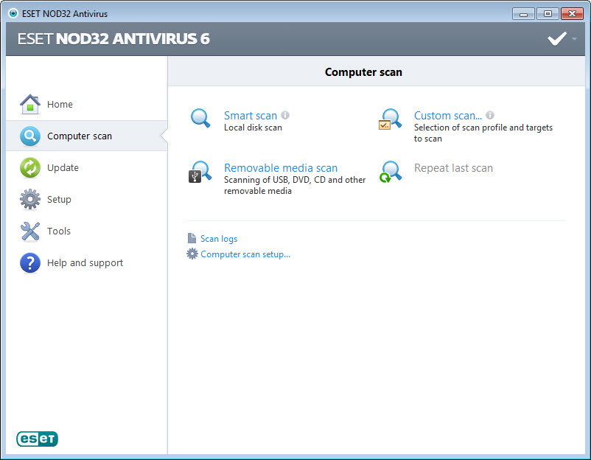
Task: Click the Removable media scan USB icon
Action: [200, 172]
